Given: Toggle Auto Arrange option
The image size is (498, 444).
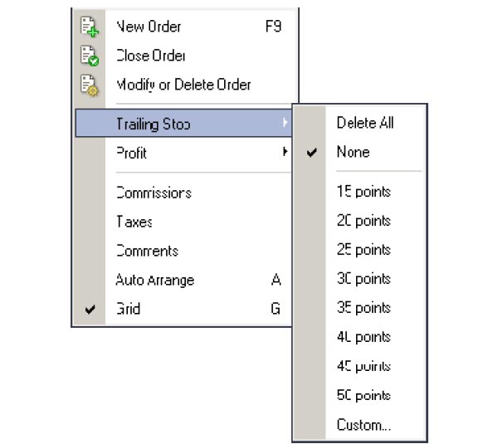Looking at the screenshot, I should click(x=154, y=281).
